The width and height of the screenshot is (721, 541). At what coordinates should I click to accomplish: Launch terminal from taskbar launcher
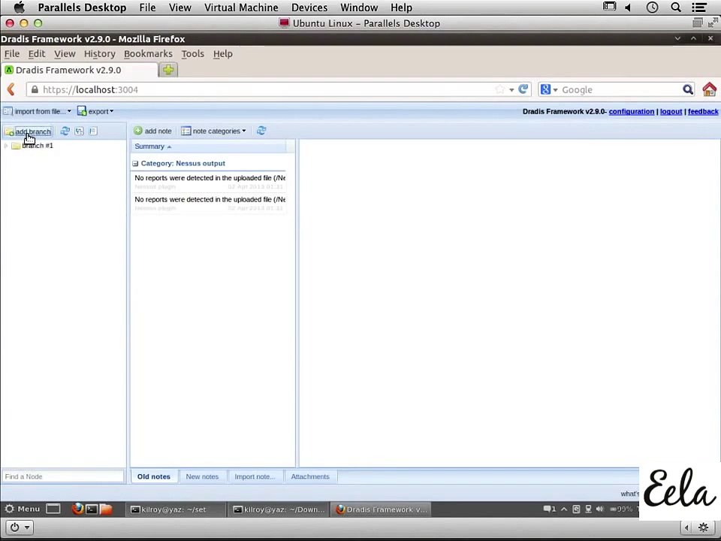point(92,509)
